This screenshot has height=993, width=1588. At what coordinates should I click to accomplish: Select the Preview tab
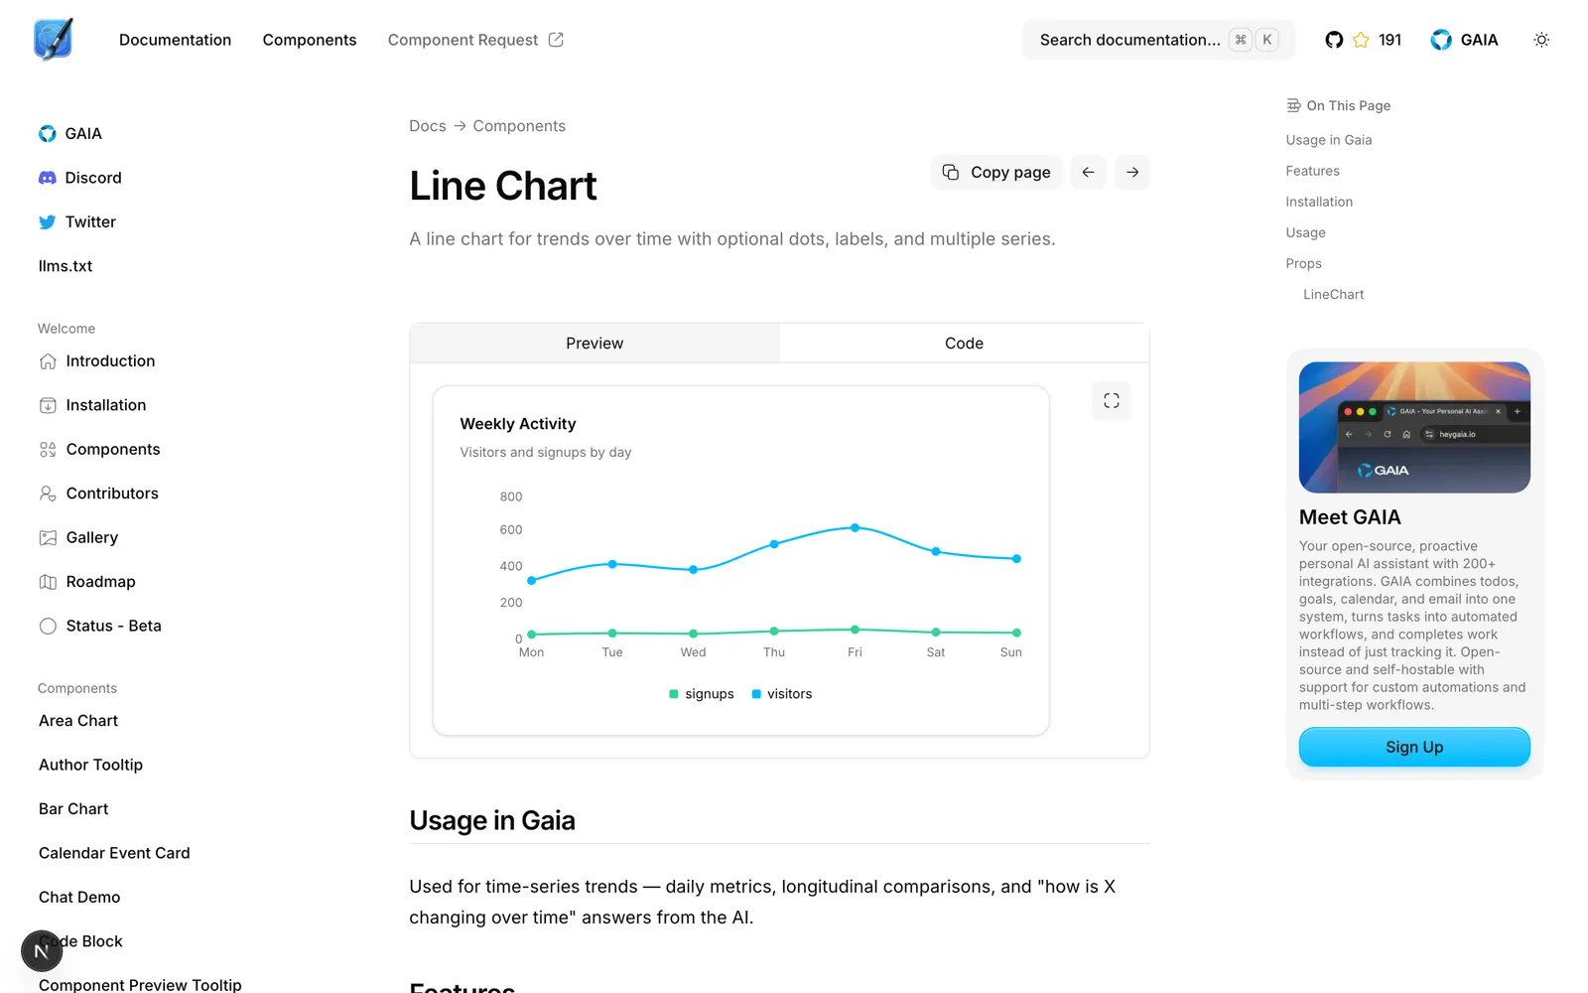coord(595,343)
